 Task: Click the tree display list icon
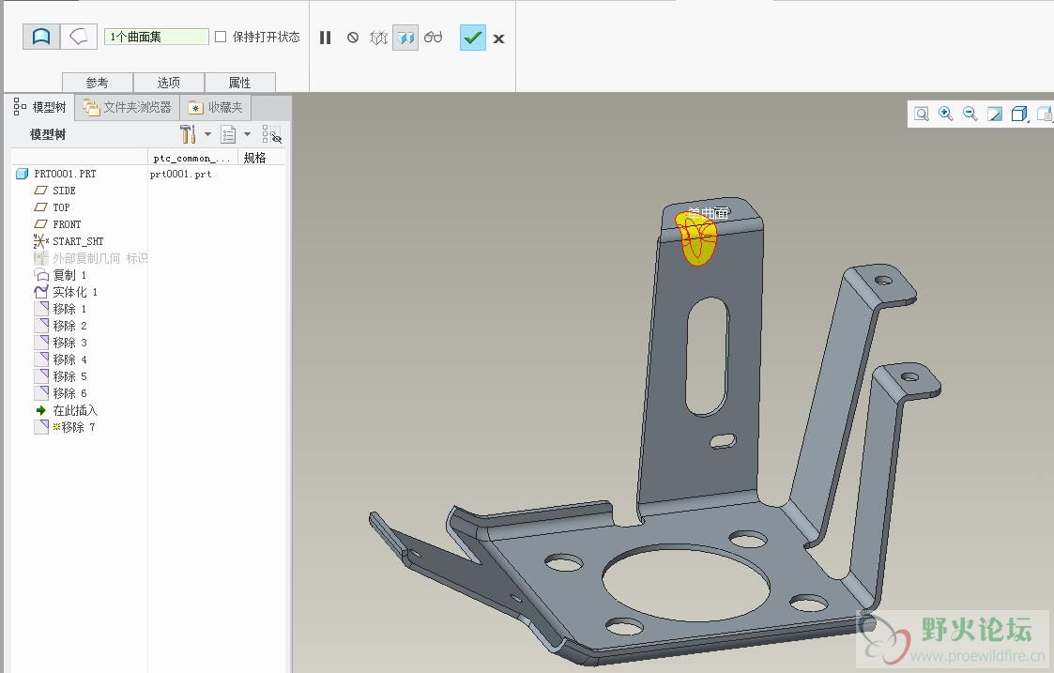pyautogui.click(x=229, y=134)
